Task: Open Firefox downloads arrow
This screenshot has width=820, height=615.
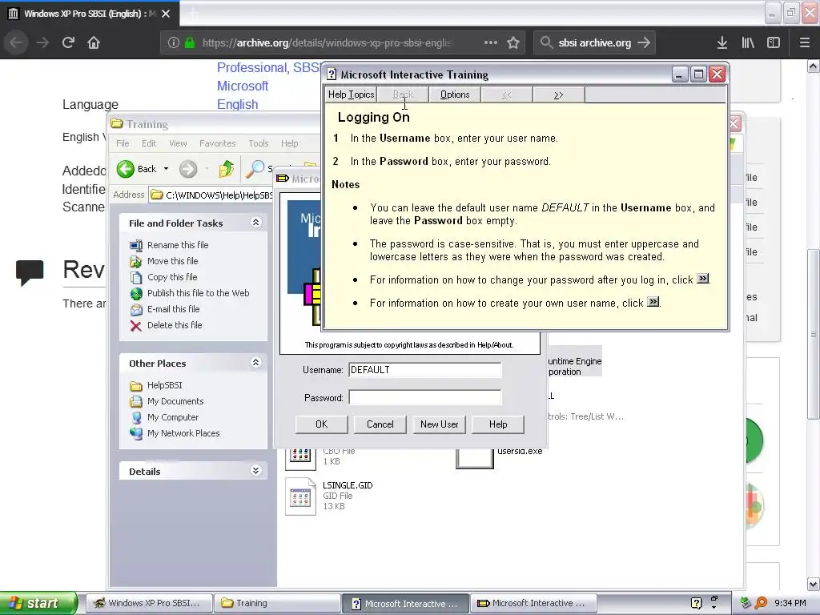Action: point(722,43)
